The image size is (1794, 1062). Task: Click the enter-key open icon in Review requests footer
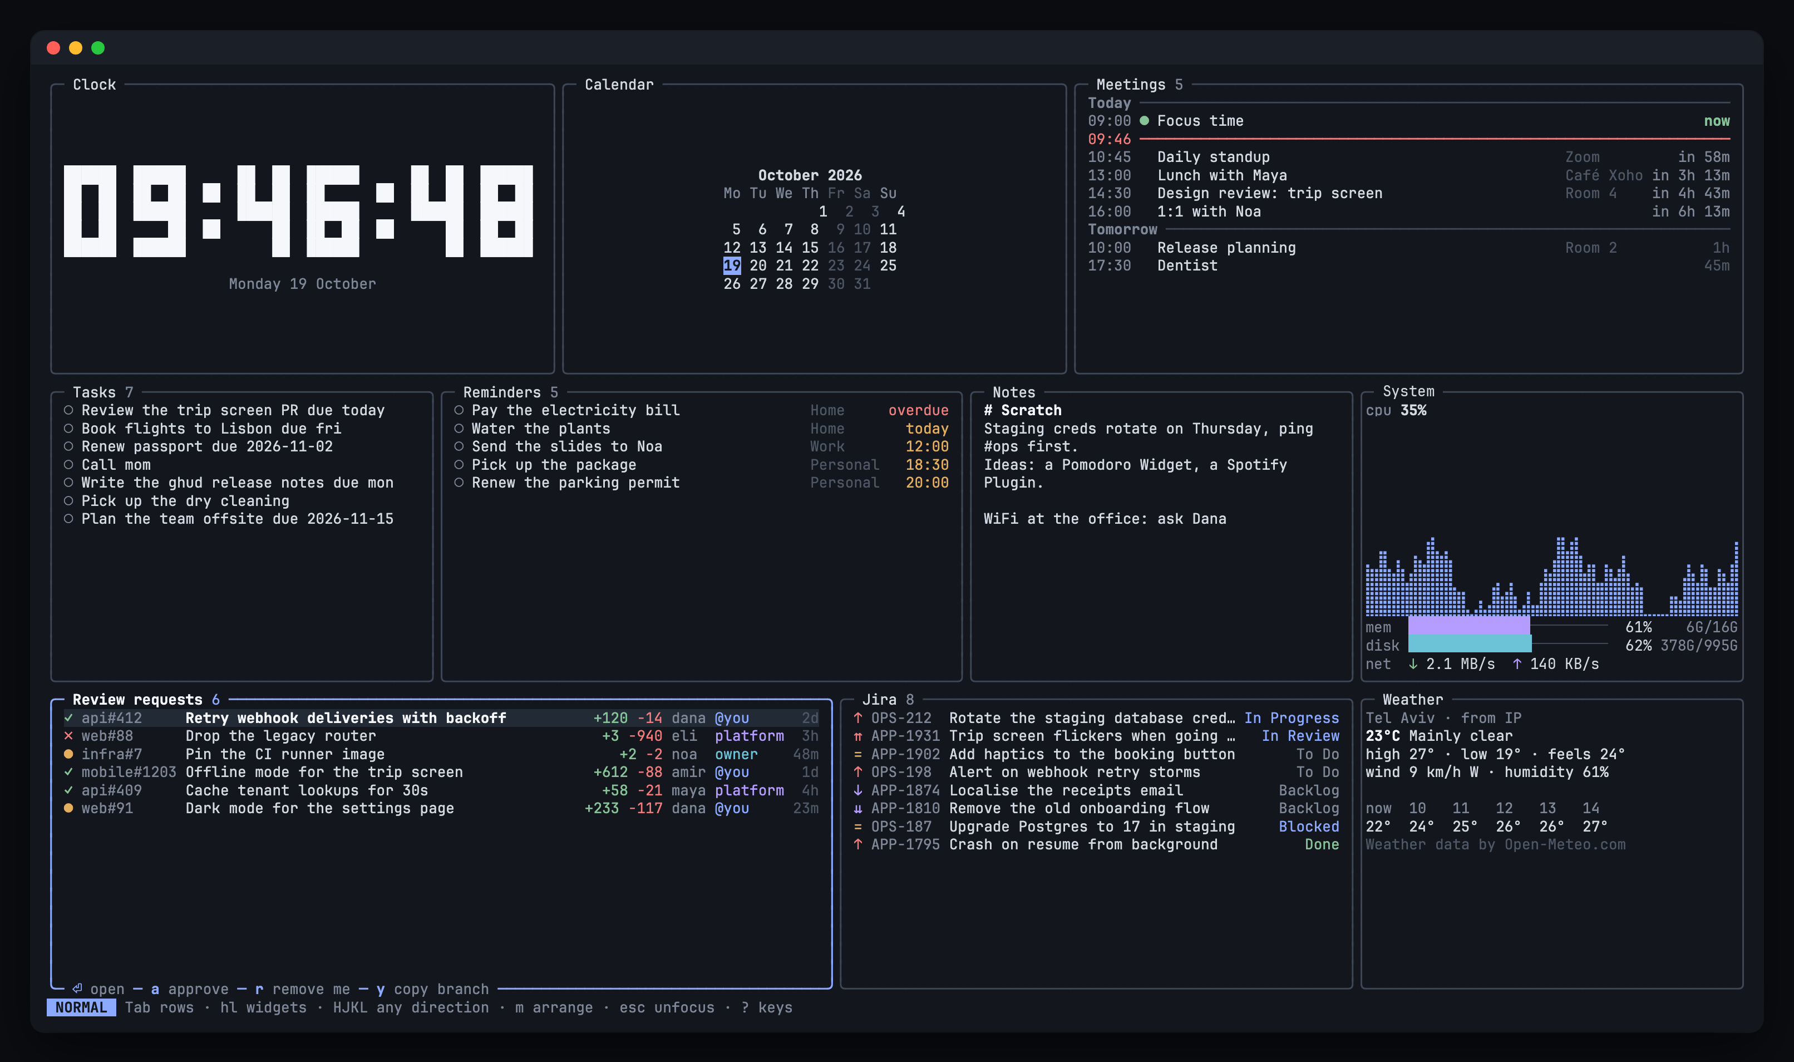click(x=77, y=989)
